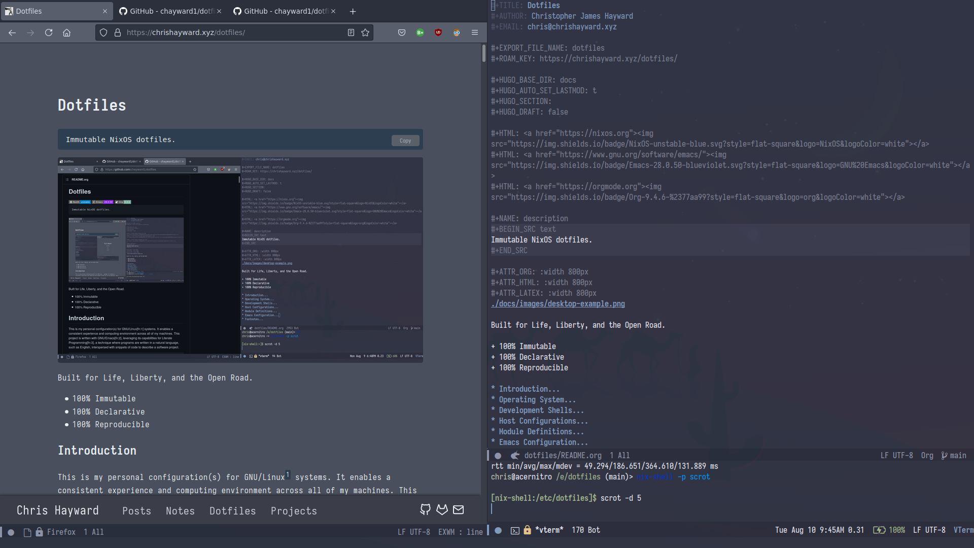Click the desktop-example.png image link

[x=557, y=304]
